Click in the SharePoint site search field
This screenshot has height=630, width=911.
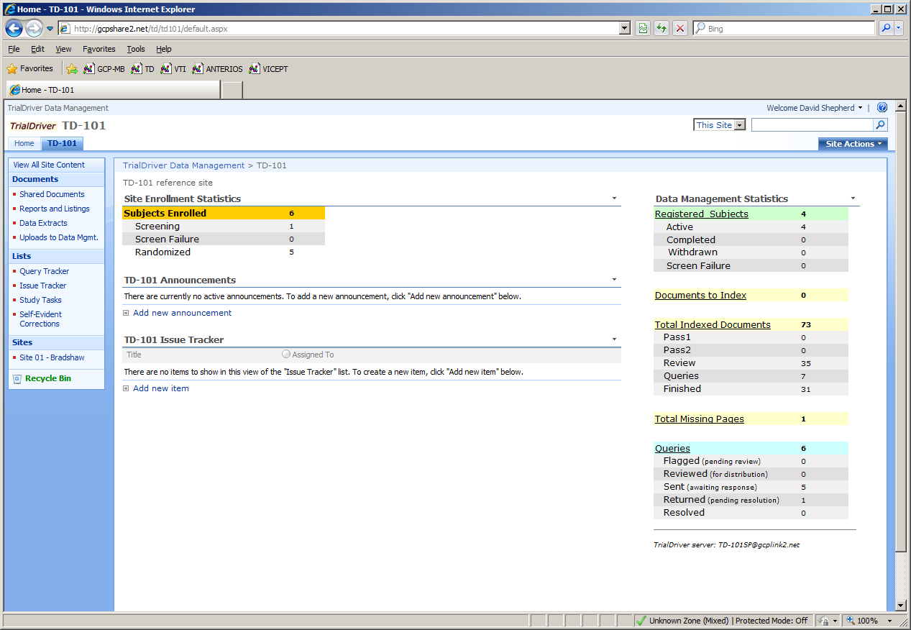coord(811,125)
